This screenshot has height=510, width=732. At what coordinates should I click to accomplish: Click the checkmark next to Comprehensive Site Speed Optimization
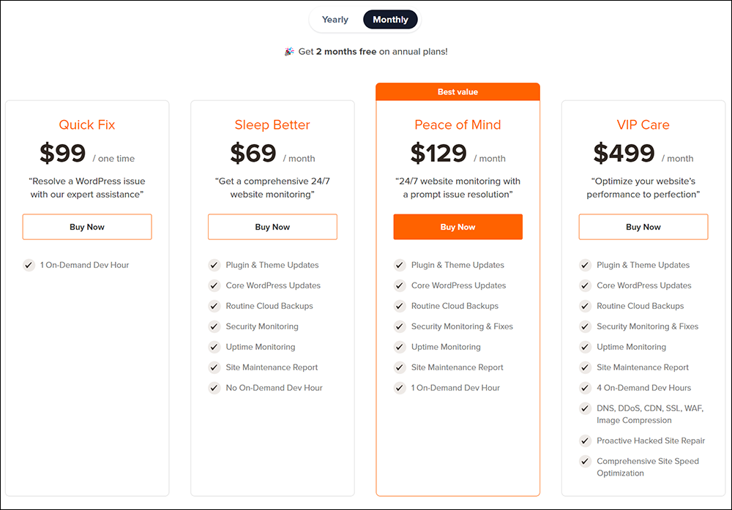click(585, 461)
